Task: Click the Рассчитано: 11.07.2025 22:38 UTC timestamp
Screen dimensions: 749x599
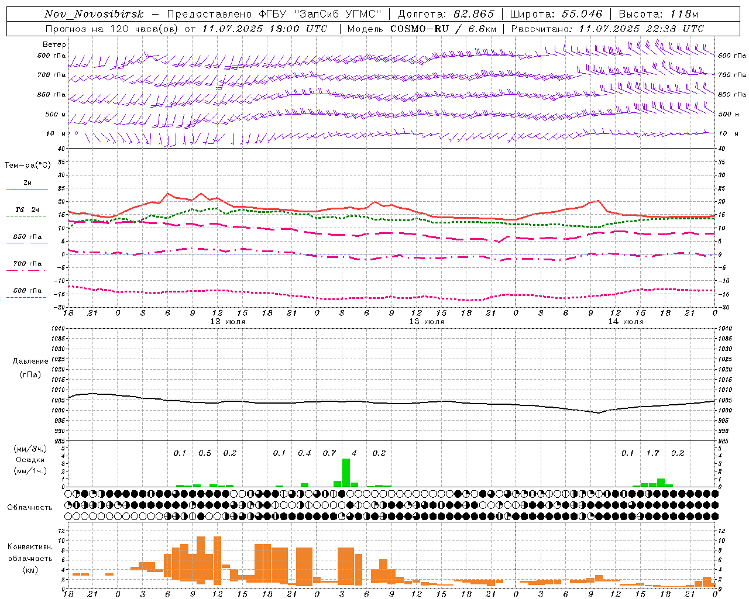Action: (x=607, y=29)
